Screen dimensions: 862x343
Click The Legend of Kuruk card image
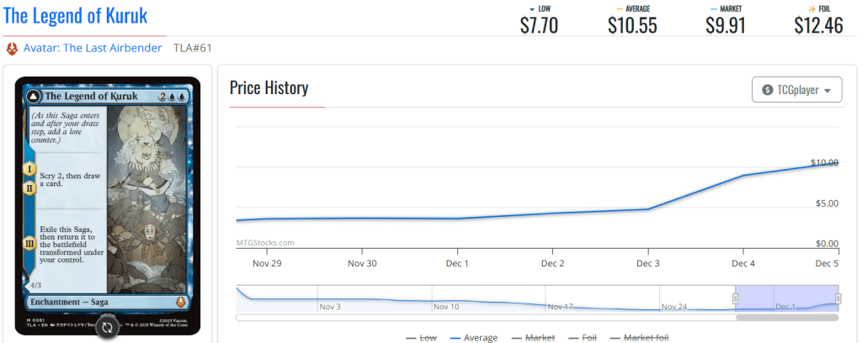click(108, 202)
